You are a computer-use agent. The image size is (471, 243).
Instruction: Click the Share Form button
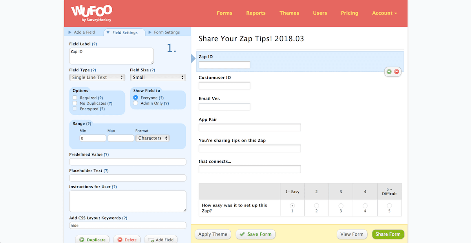click(388, 234)
